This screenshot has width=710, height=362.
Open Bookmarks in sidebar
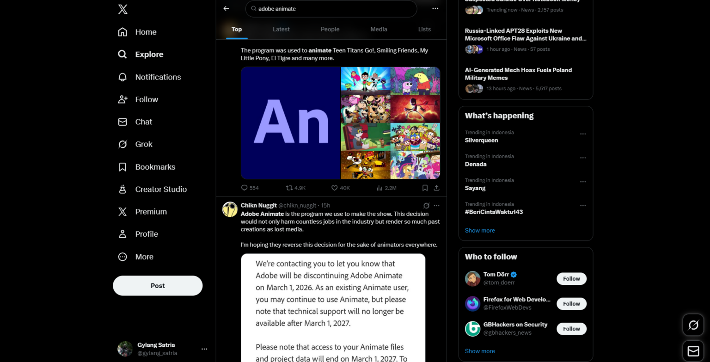click(147, 167)
